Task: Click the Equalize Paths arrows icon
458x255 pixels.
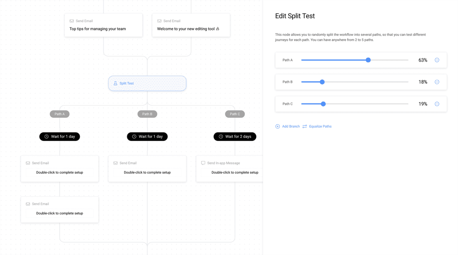Action: point(305,126)
